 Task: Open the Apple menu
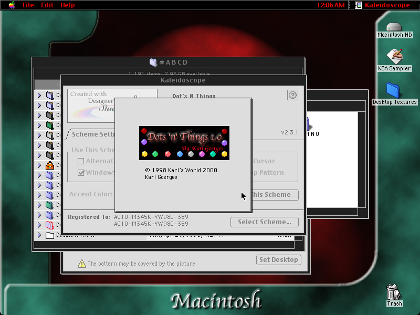pyautogui.click(x=12, y=5)
